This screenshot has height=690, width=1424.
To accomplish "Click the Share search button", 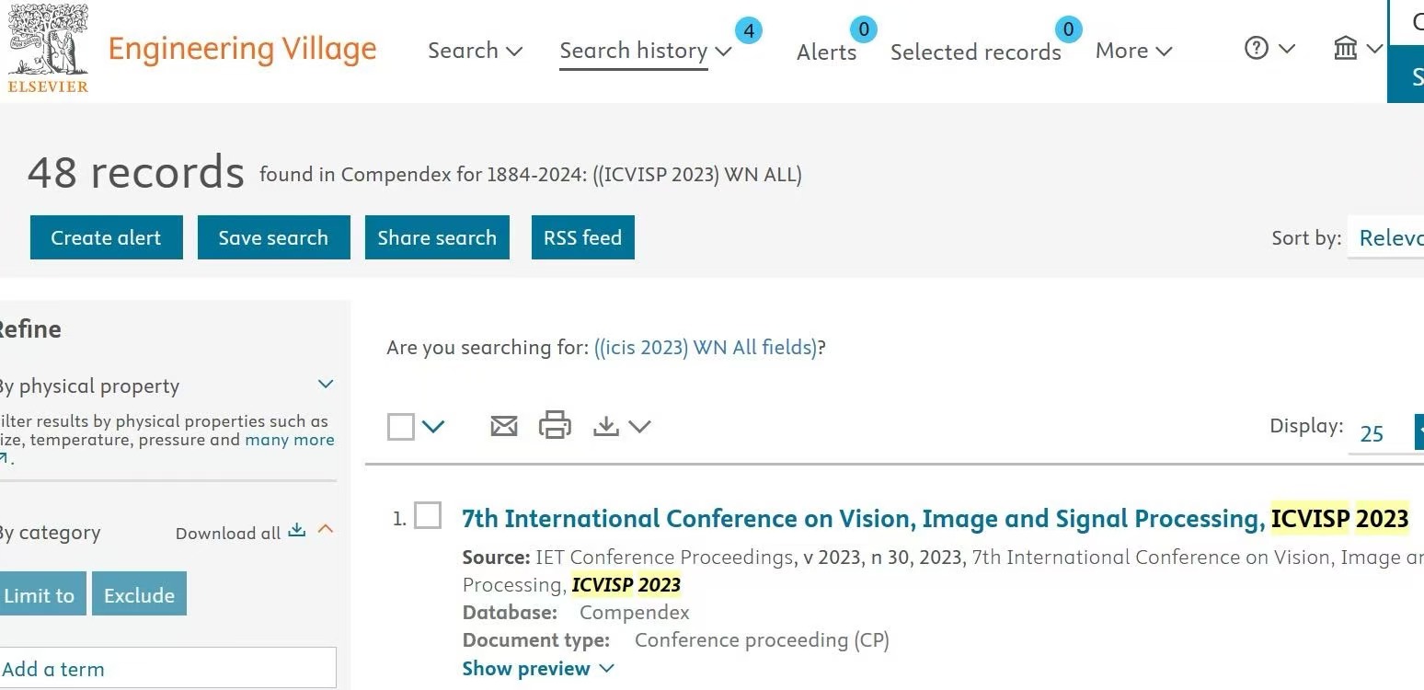I will (x=437, y=237).
